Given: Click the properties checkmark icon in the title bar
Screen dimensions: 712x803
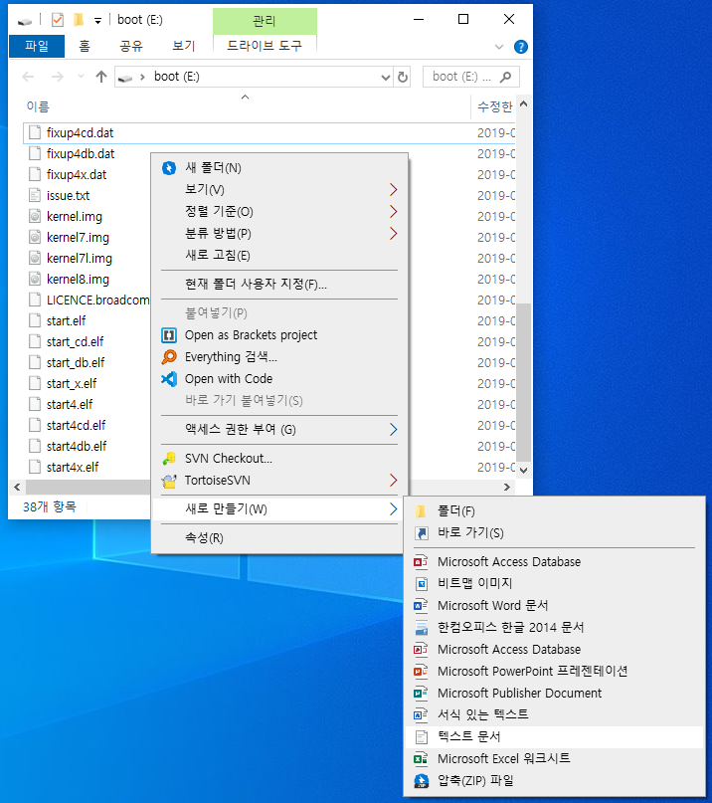Looking at the screenshot, I should click(x=58, y=20).
